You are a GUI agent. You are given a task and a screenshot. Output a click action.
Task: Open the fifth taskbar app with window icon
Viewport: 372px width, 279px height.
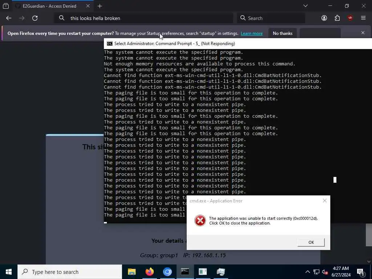pos(203,272)
